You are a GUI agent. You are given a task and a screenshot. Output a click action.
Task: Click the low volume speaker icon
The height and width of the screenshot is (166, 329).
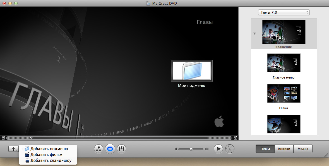pos(176,149)
